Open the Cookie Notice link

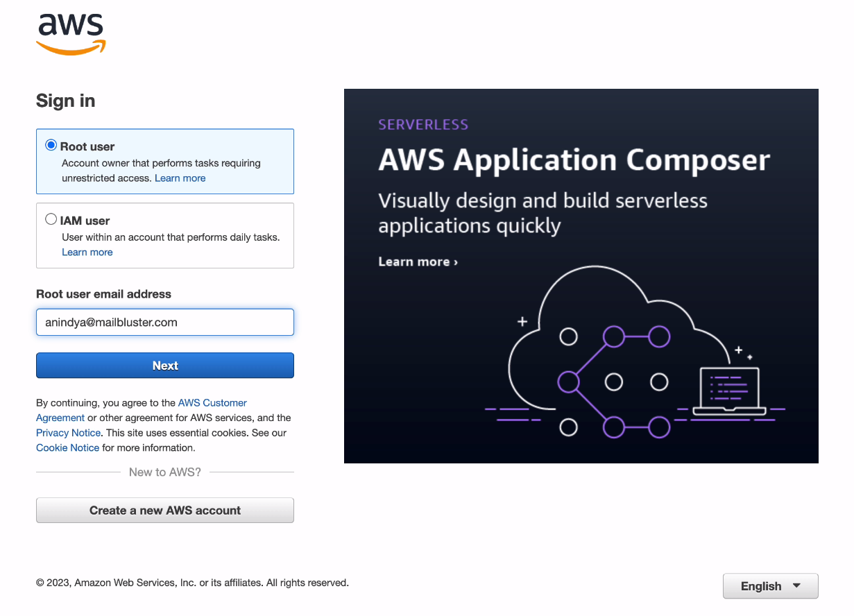pos(67,447)
